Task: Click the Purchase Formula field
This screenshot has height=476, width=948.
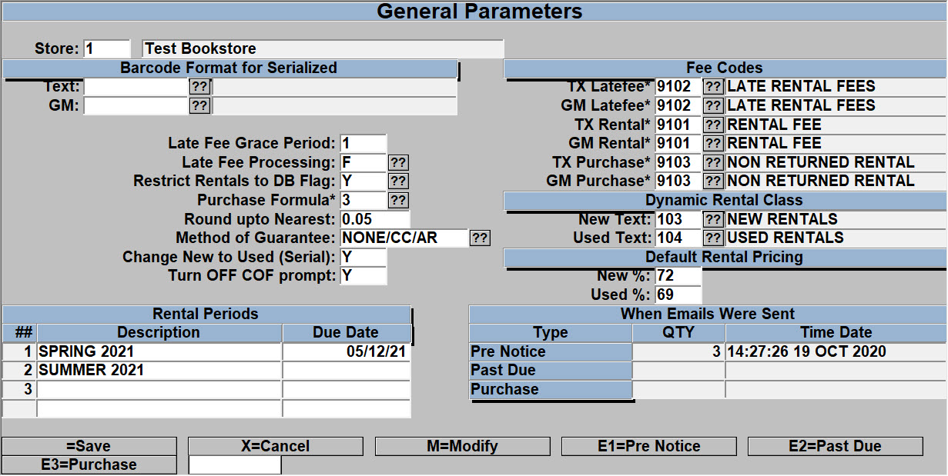Action: (x=363, y=201)
